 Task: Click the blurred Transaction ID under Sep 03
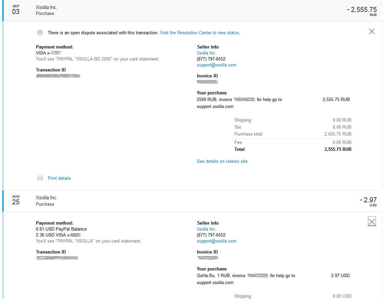tap(58, 76)
